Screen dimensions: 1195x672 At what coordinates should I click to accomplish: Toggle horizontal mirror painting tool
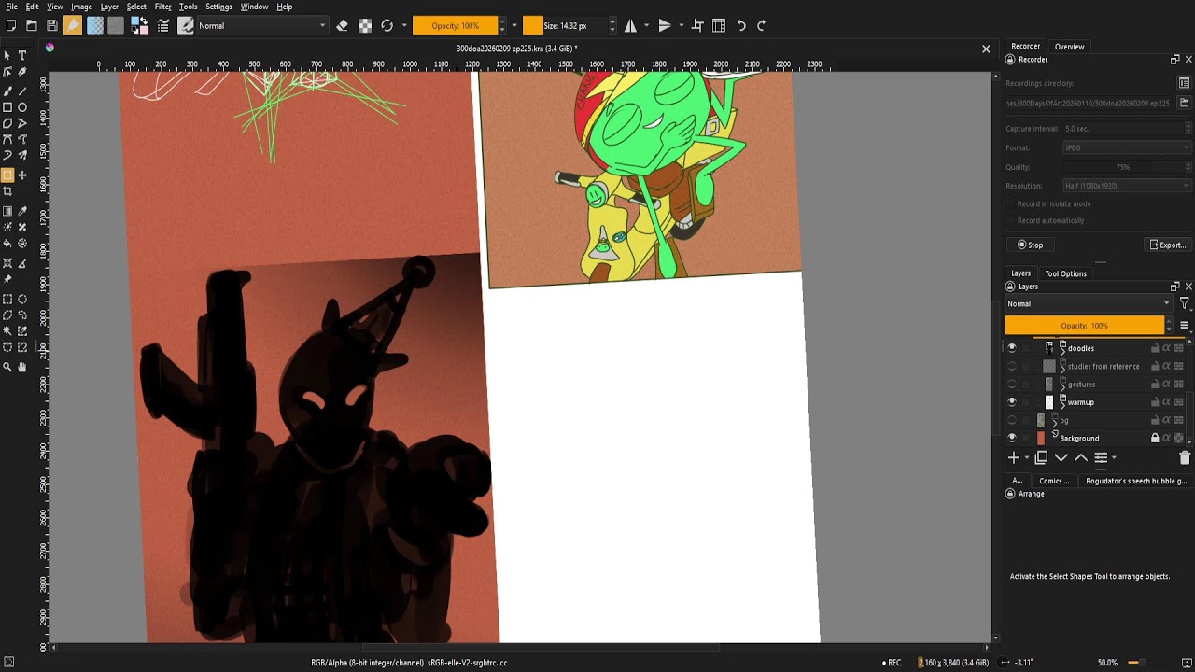coord(630,26)
